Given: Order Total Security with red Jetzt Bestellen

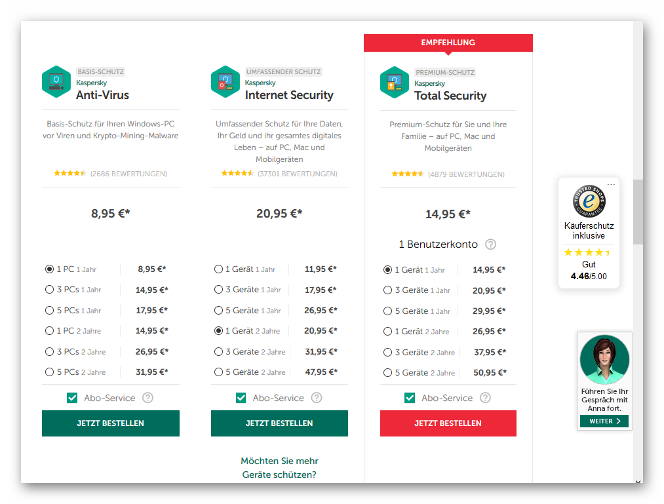Looking at the screenshot, I should point(448,423).
